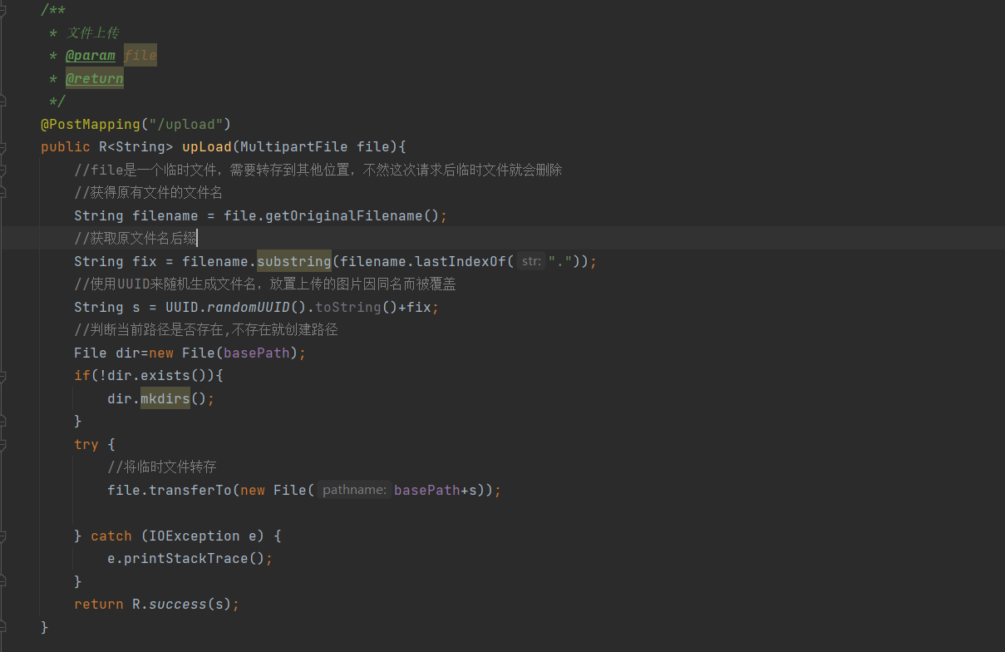Click the highlighted substring method call
This screenshot has height=652, width=1005.
click(x=294, y=261)
